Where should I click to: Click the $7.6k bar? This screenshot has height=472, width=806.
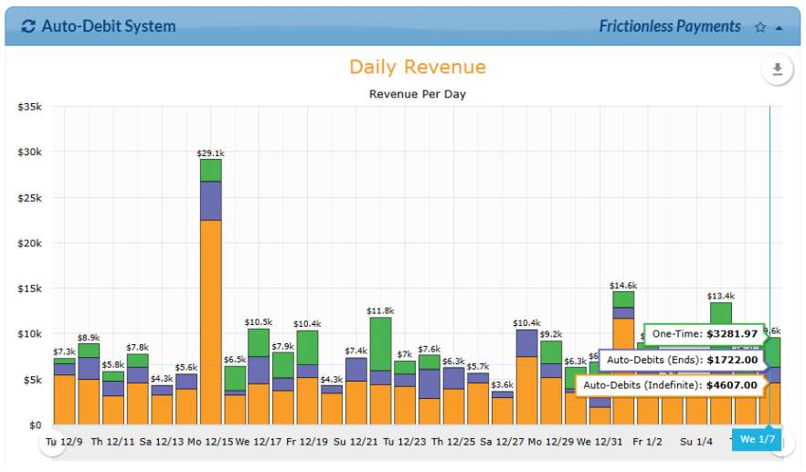click(x=430, y=389)
